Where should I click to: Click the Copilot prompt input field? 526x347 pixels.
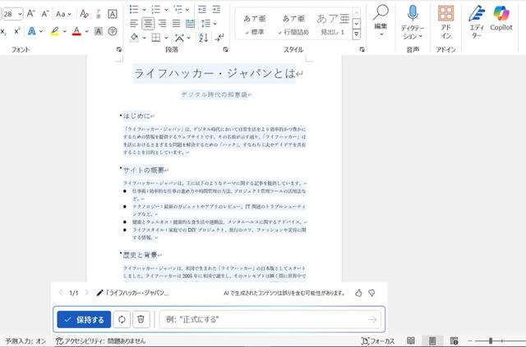click(x=263, y=319)
